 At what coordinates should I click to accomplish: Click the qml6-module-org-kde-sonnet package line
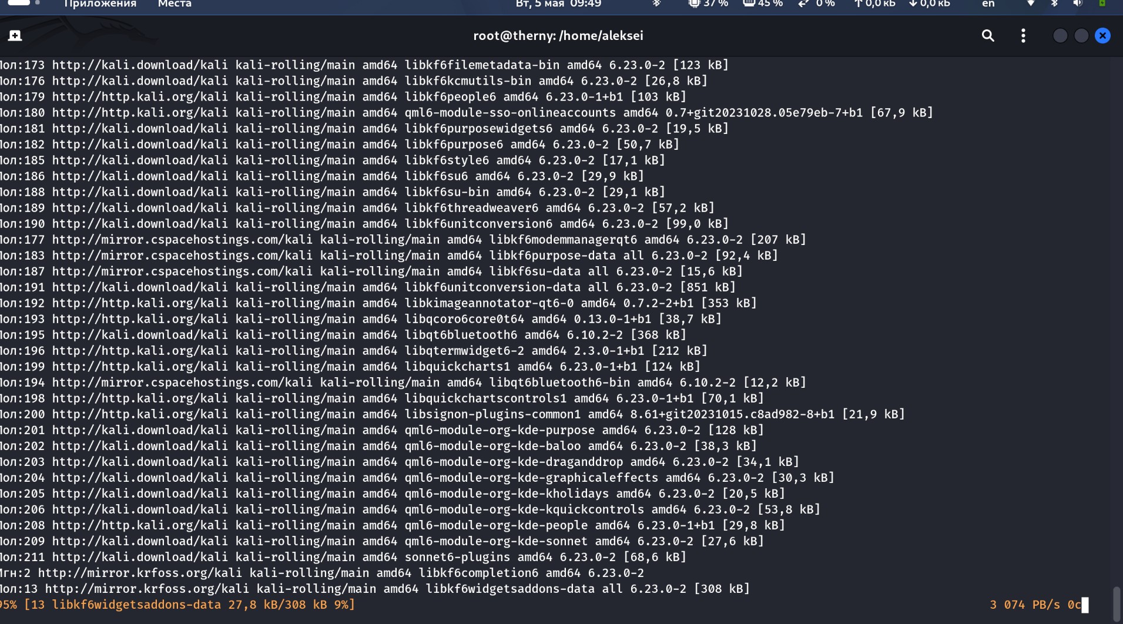click(382, 541)
